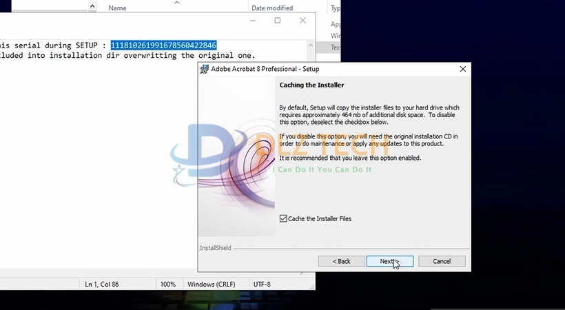Image resolution: width=565 pixels, height=310 pixels.
Task: Click the navigation pane scroll-up arrow
Action: point(93,7)
